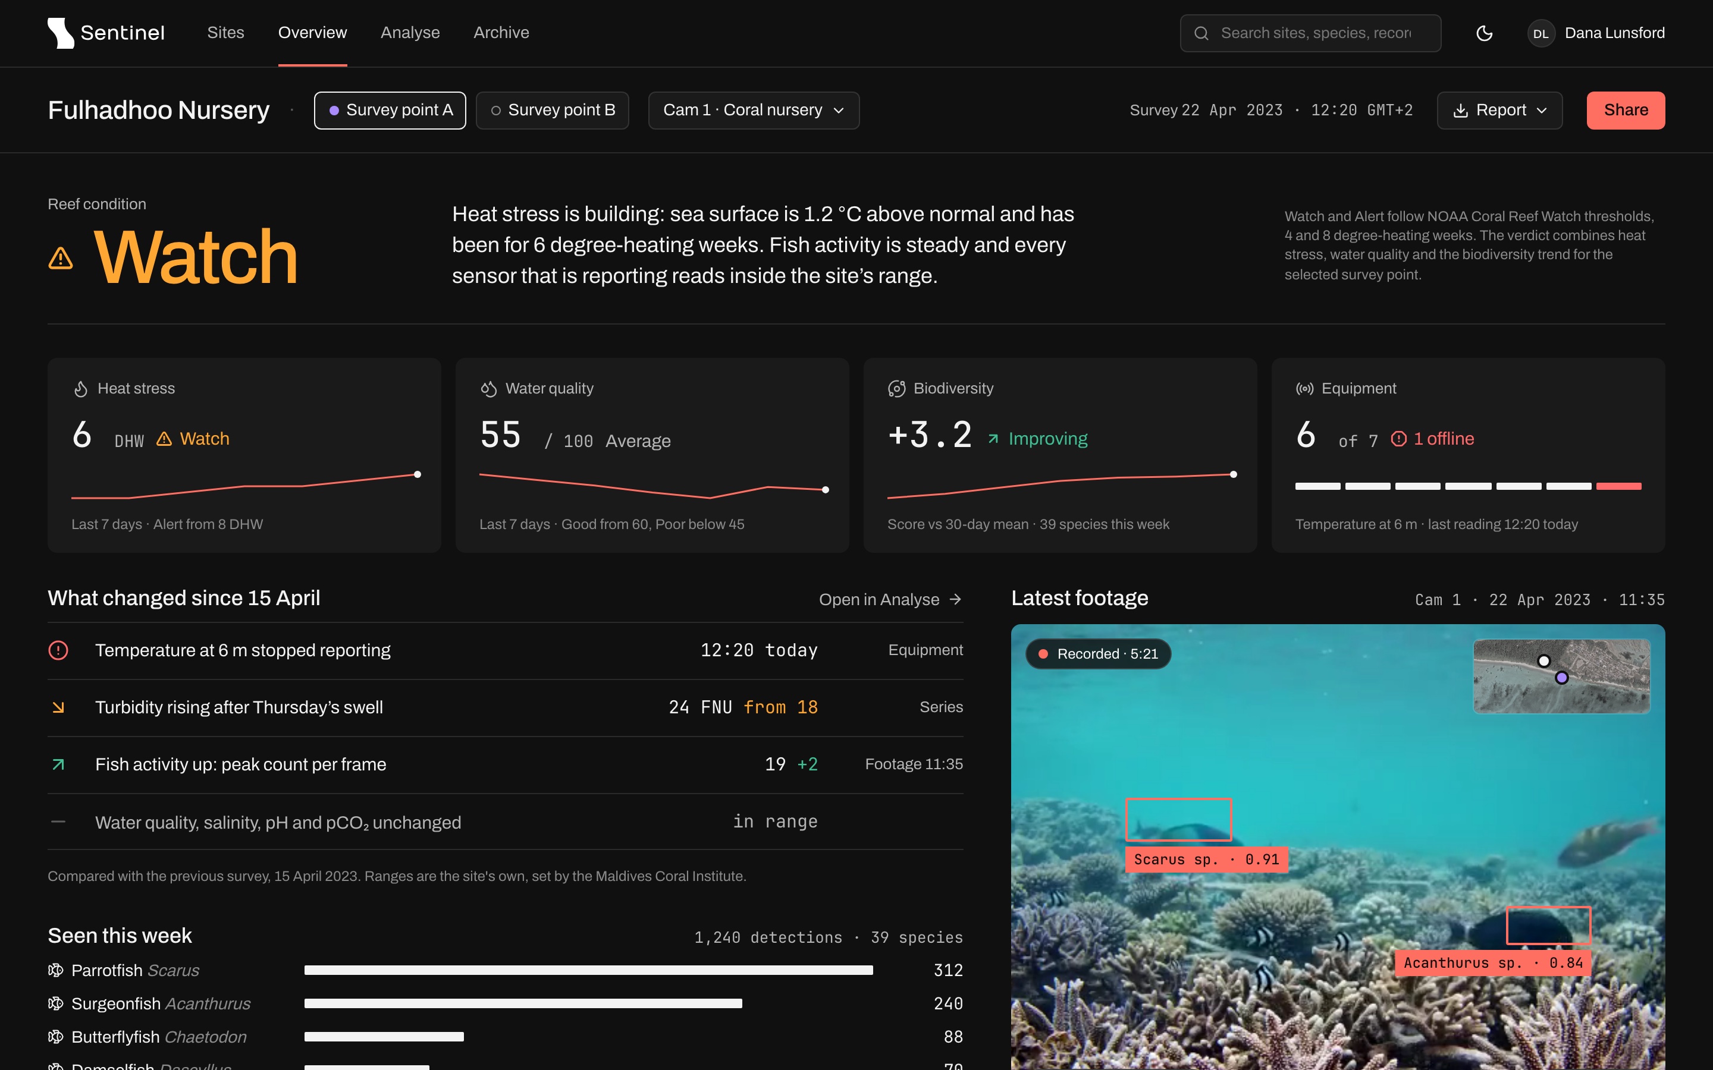Select Survey point B
Image resolution: width=1713 pixels, height=1070 pixels.
[x=552, y=111]
